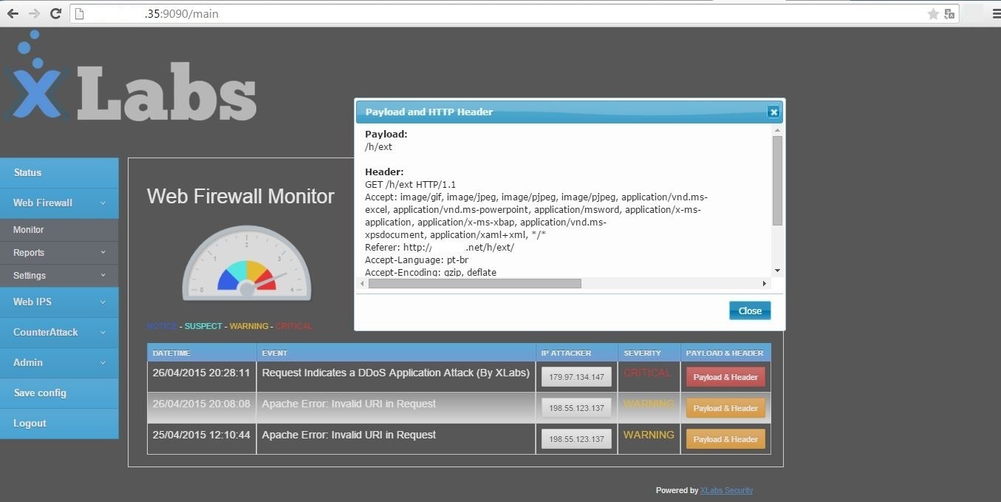Click the 'Payload and HTTP Header' dialog title

click(x=429, y=112)
